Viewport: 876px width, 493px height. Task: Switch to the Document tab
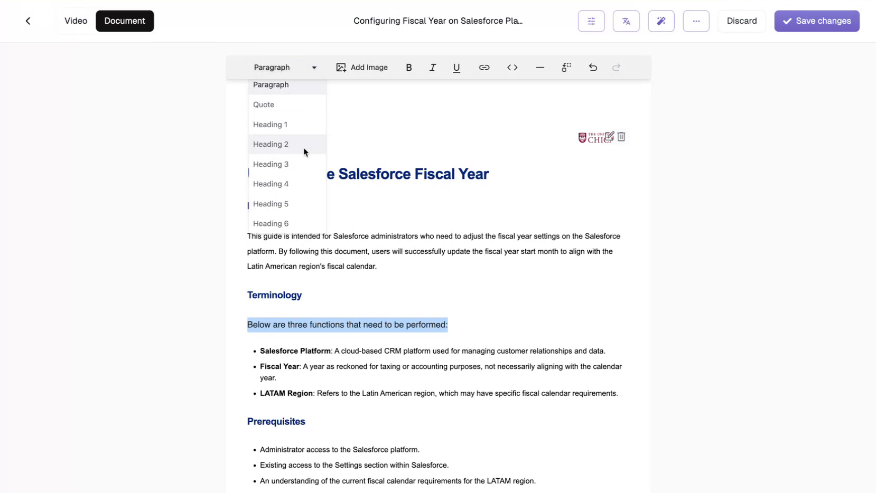124,21
